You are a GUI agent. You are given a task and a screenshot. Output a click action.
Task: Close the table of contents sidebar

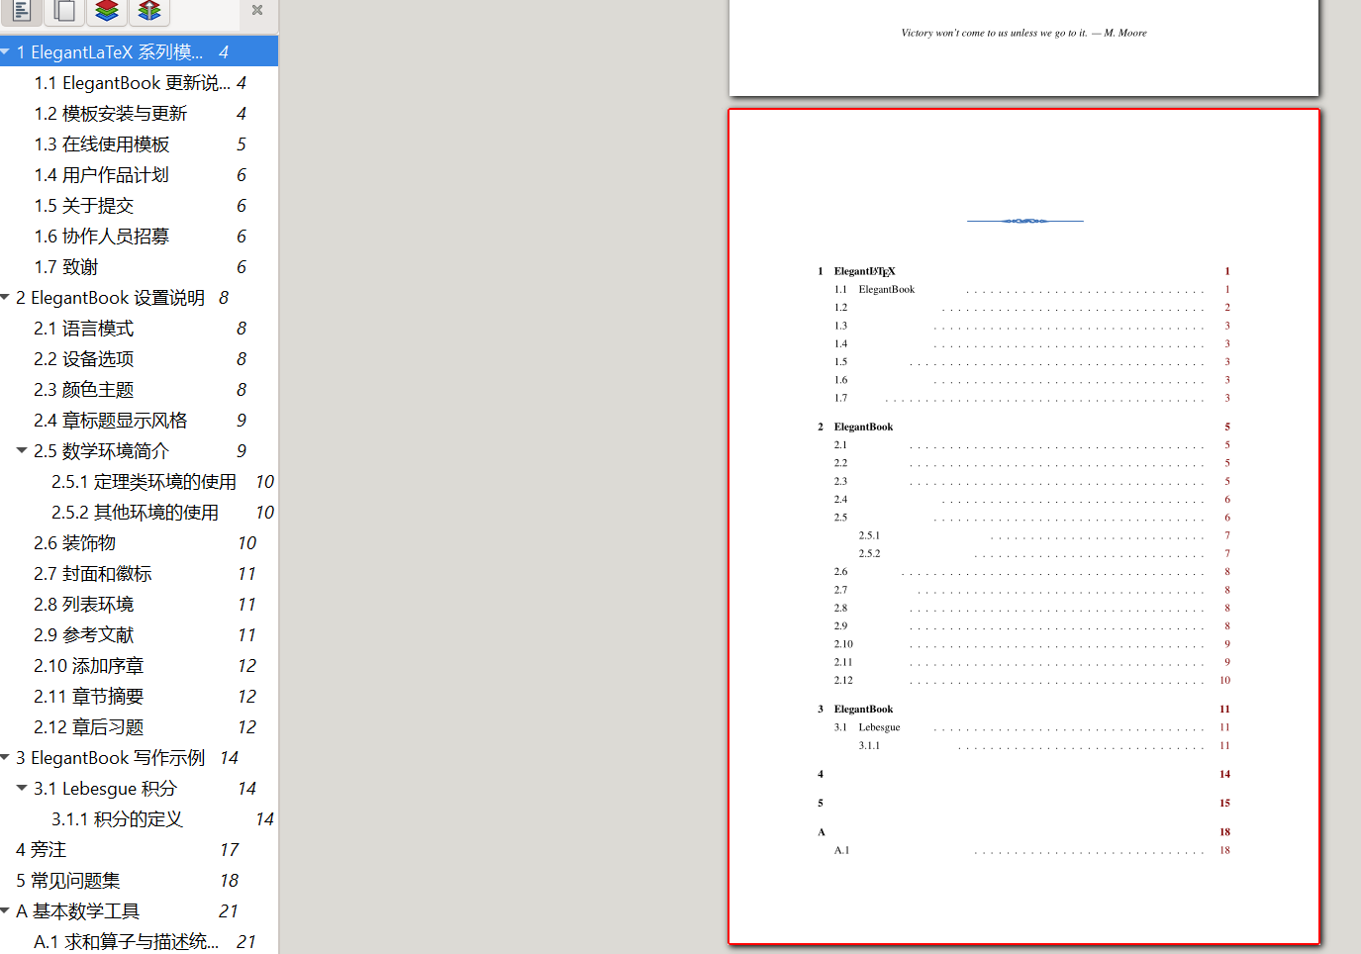256,10
